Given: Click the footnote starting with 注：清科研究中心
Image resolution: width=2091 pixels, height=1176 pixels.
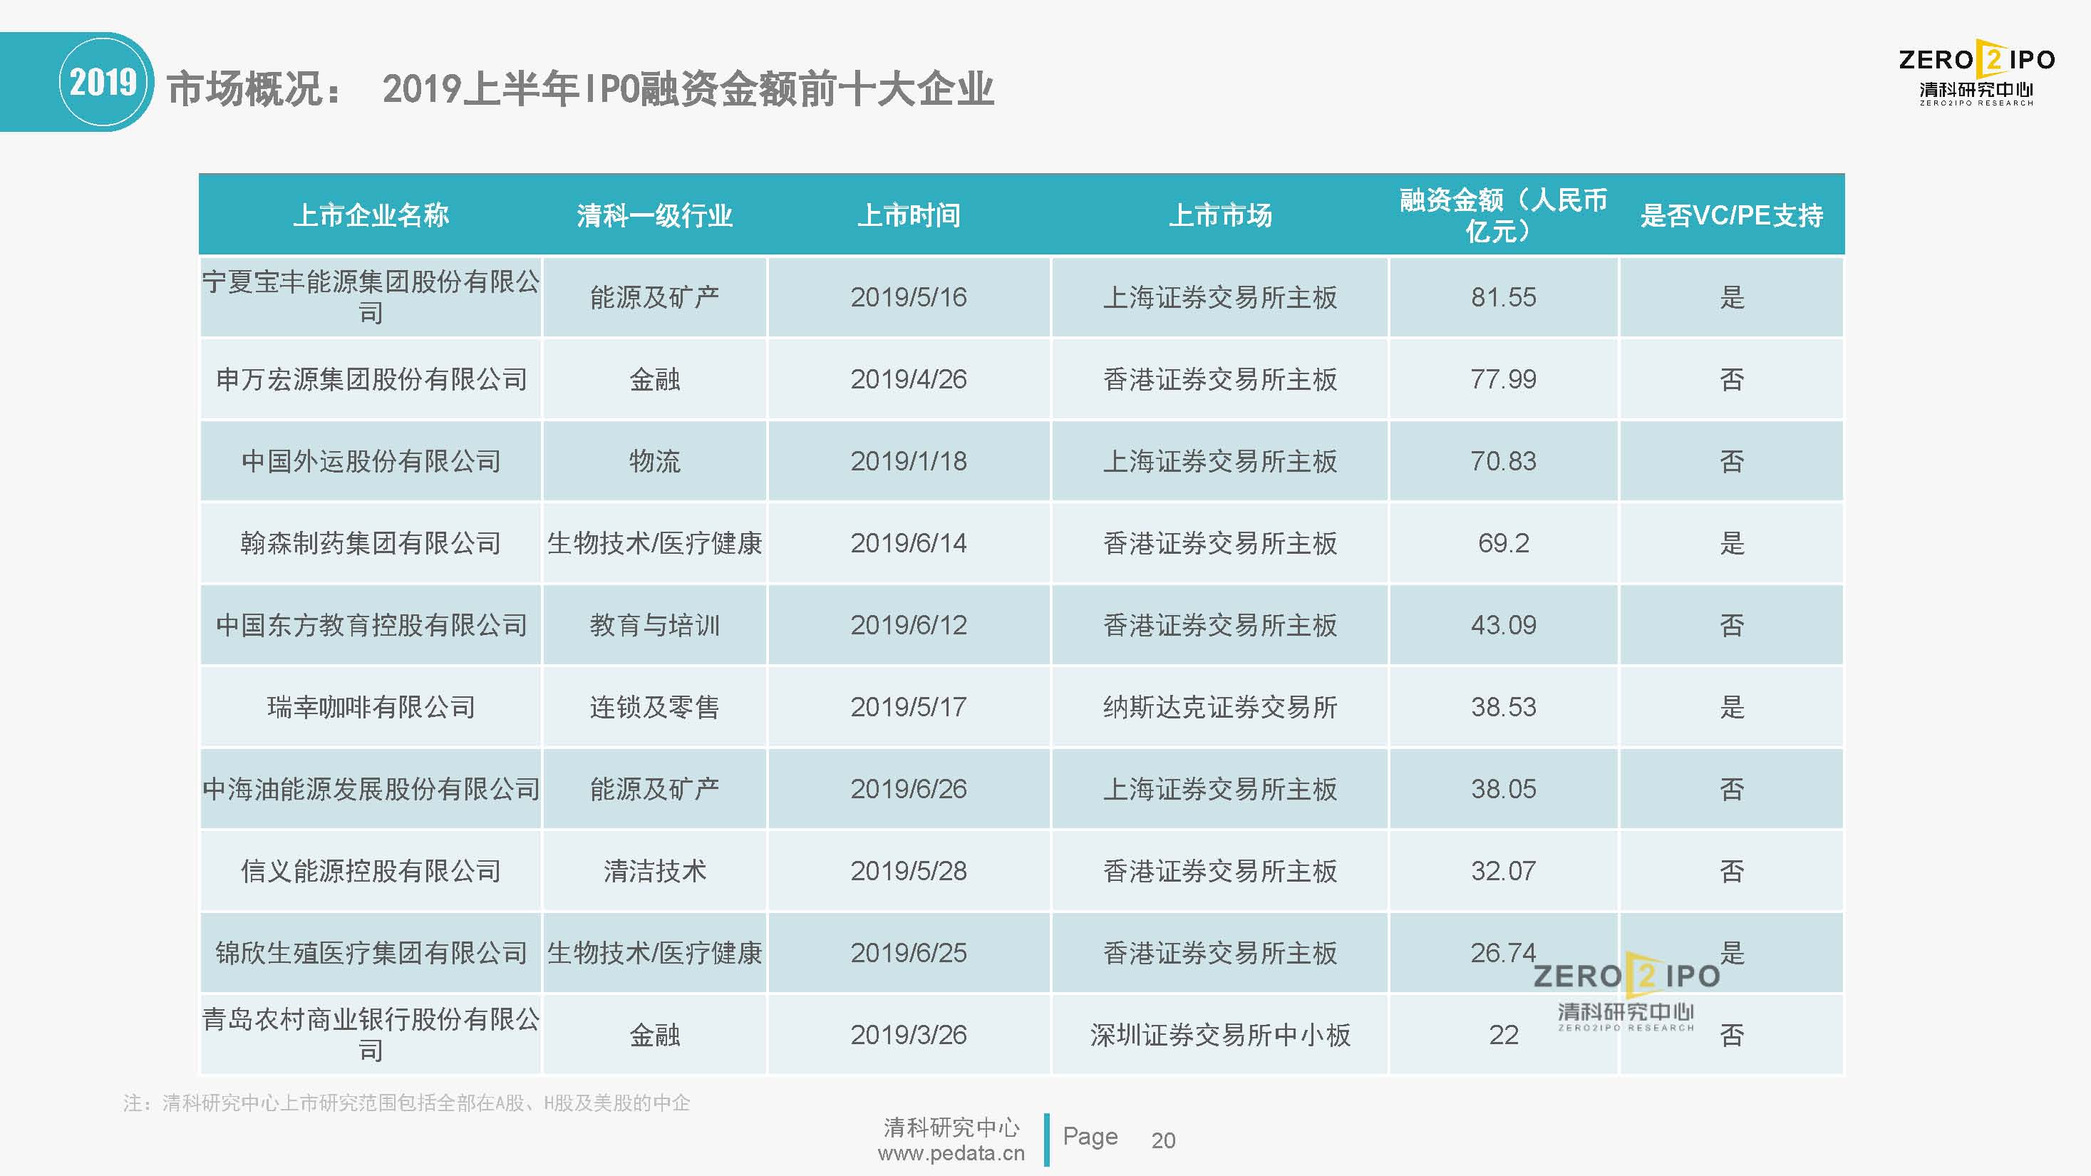Looking at the screenshot, I should [407, 1103].
